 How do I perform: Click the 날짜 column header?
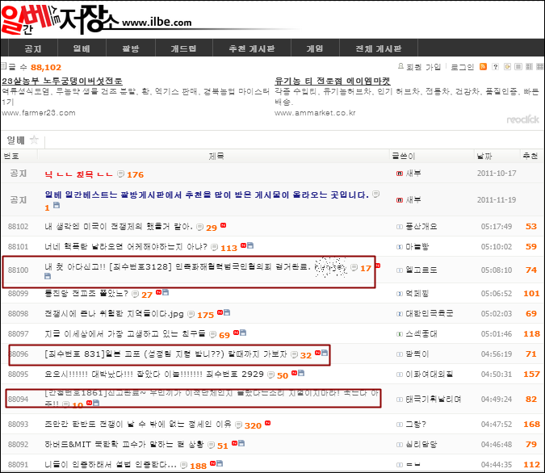pyautogui.click(x=484, y=156)
